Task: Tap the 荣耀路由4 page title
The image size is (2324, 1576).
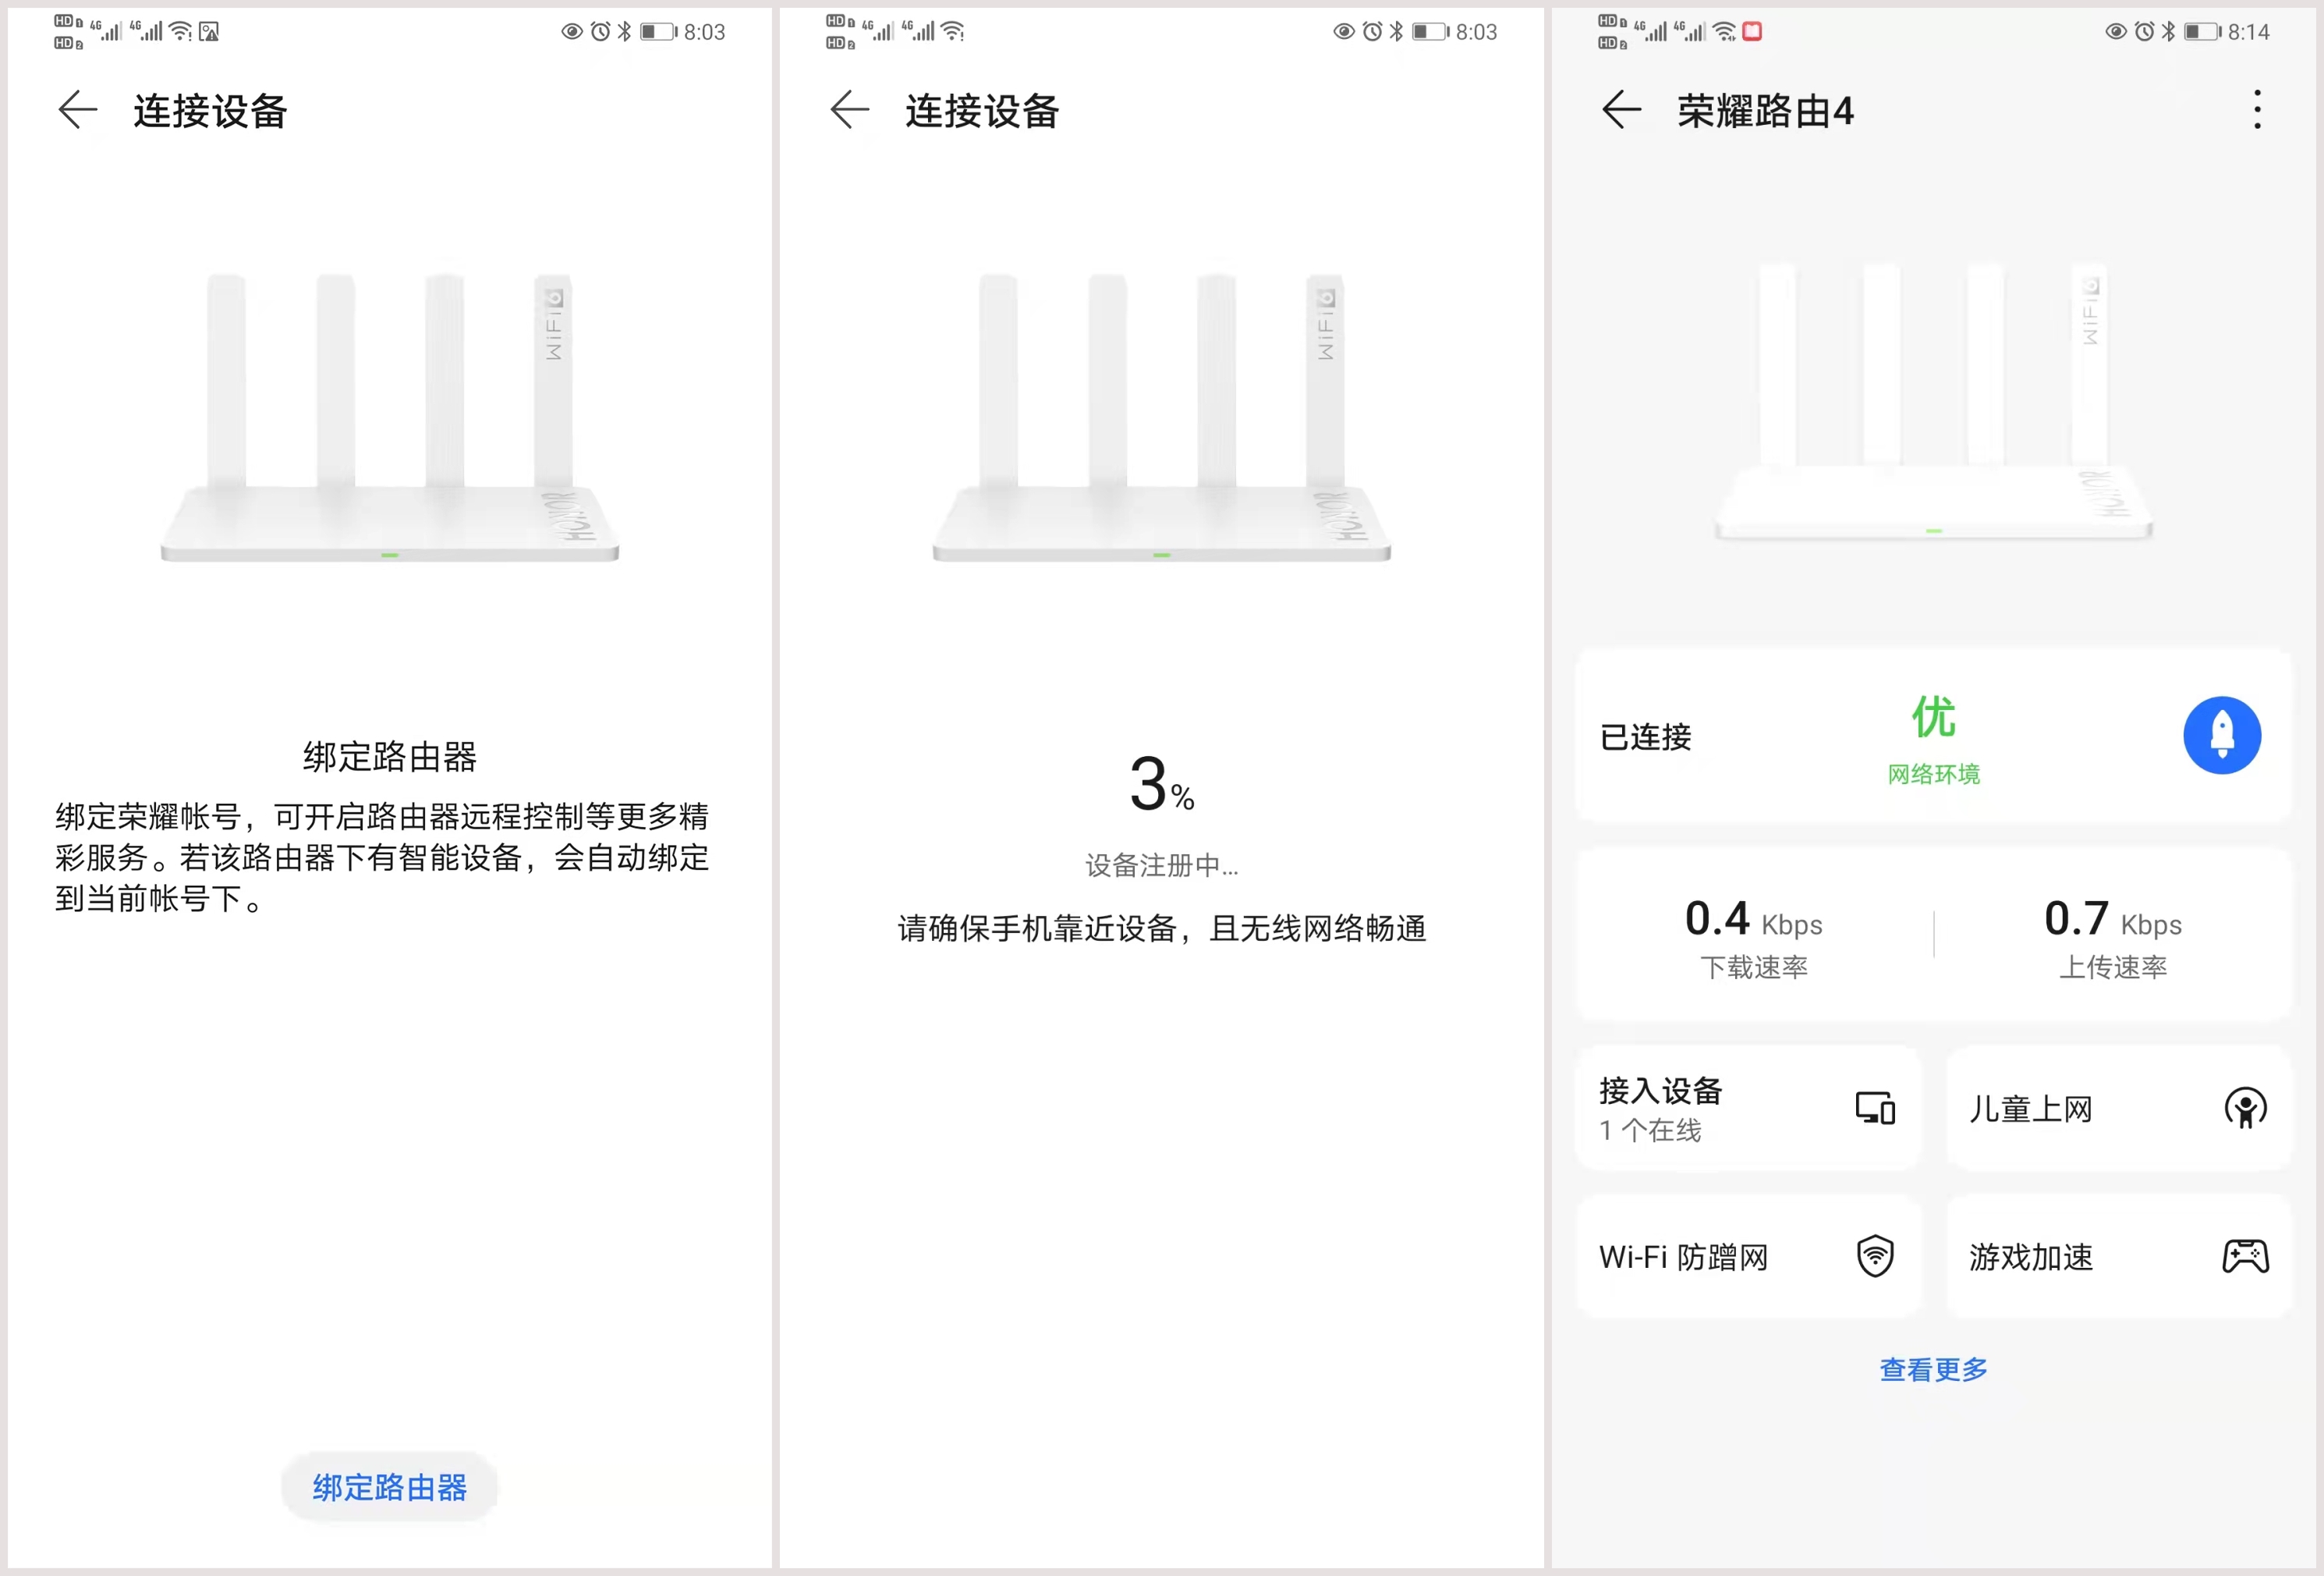Action: [x=1765, y=111]
